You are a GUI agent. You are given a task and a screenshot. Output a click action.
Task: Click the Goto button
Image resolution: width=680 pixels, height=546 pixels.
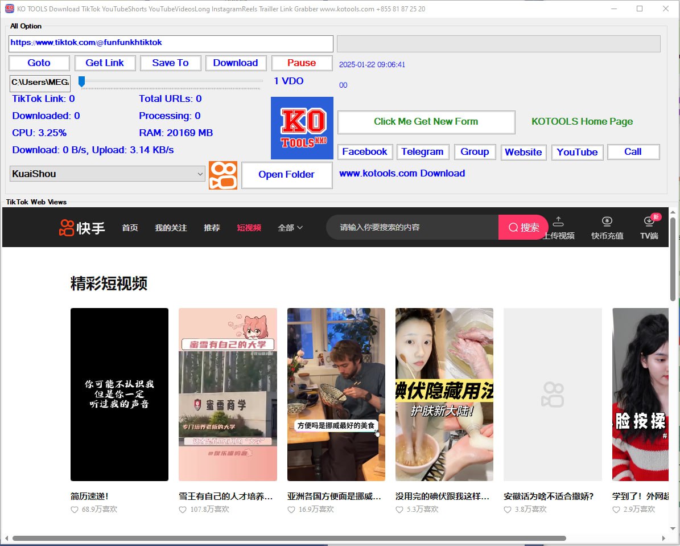tap(39, 63)
